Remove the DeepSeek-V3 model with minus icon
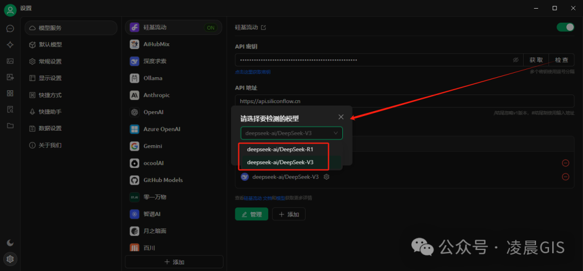 [566, 177]
